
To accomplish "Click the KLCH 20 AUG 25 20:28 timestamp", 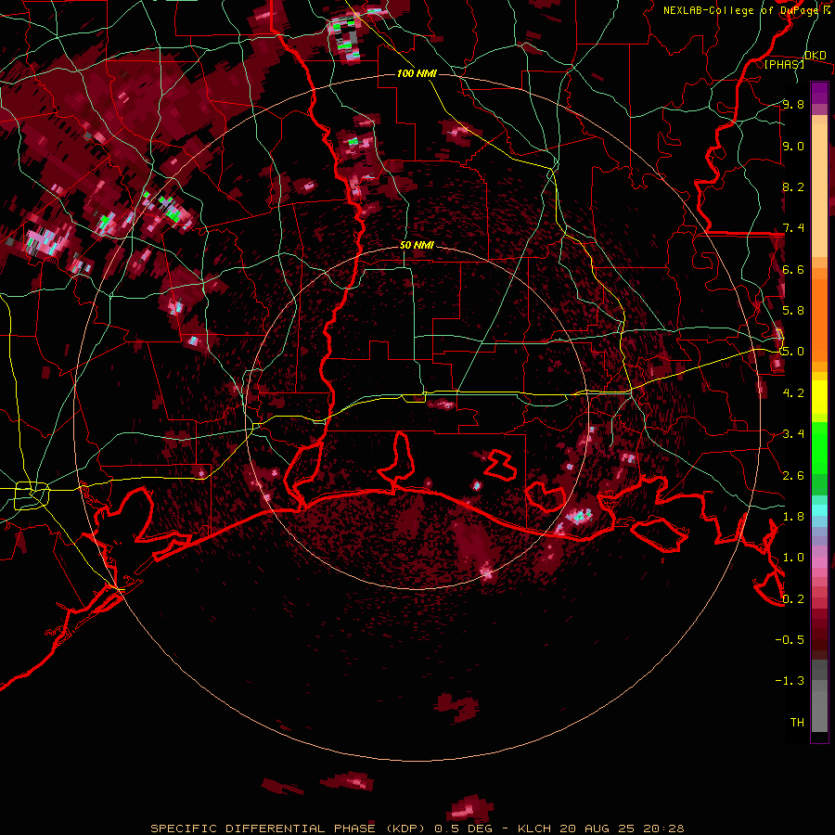I will tap(599, 829).
